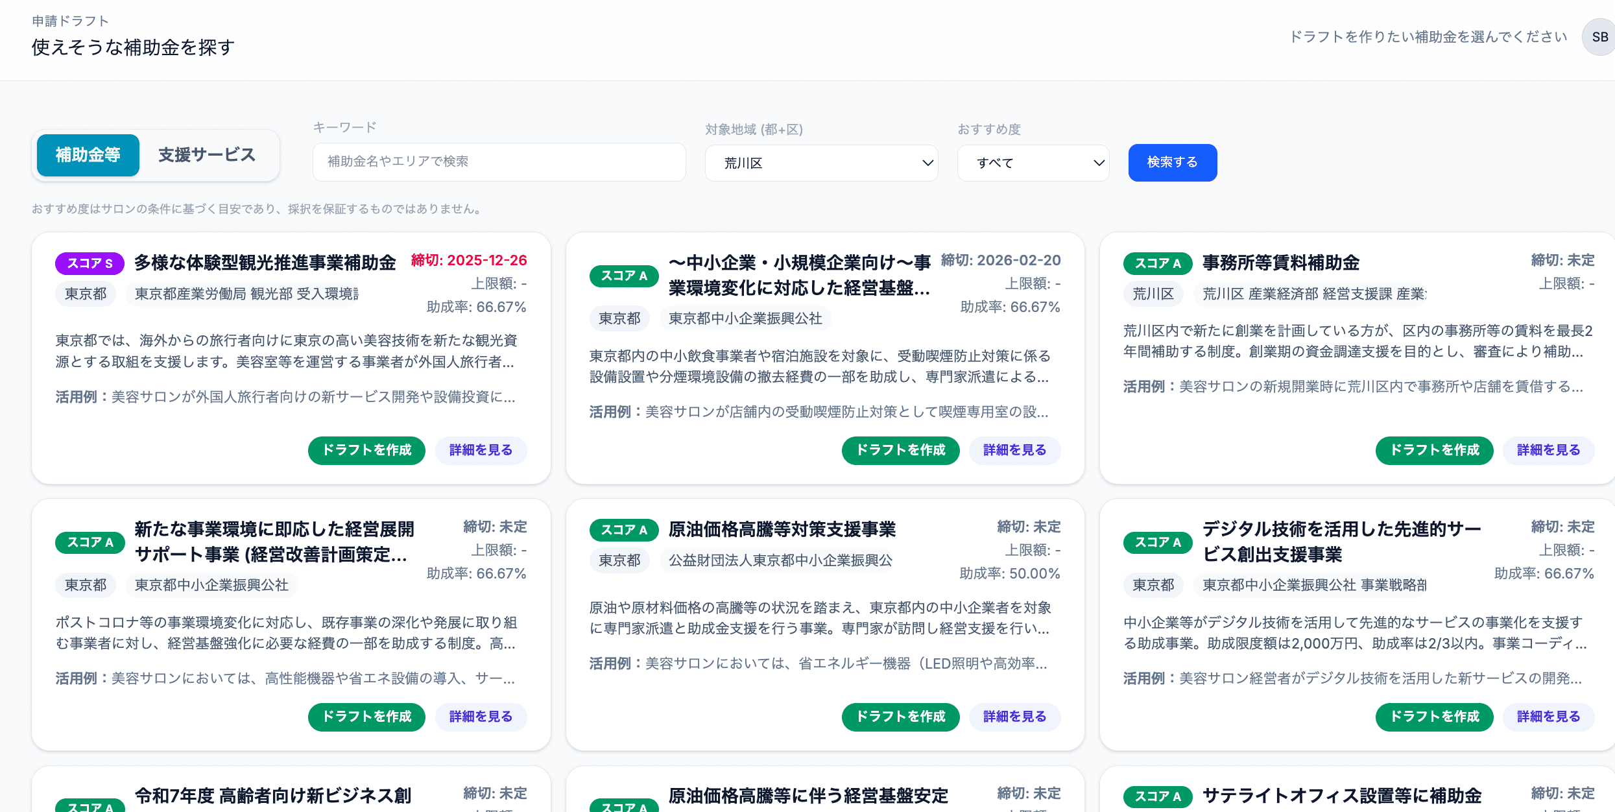This screenshot has height=812, width=1615.
Task: Open details for 事務所等賃料補助金
Action: [x=1548, y=450]
